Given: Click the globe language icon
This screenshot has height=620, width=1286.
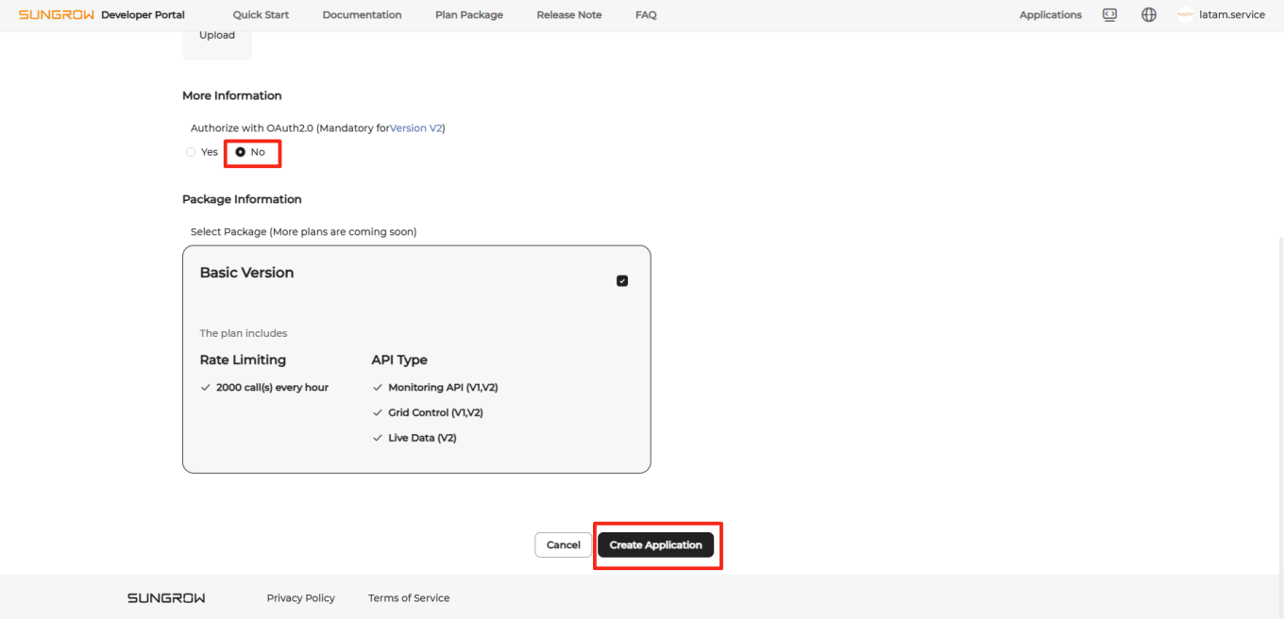Looking at the screenshot, I should click(x=1148, y=15).
